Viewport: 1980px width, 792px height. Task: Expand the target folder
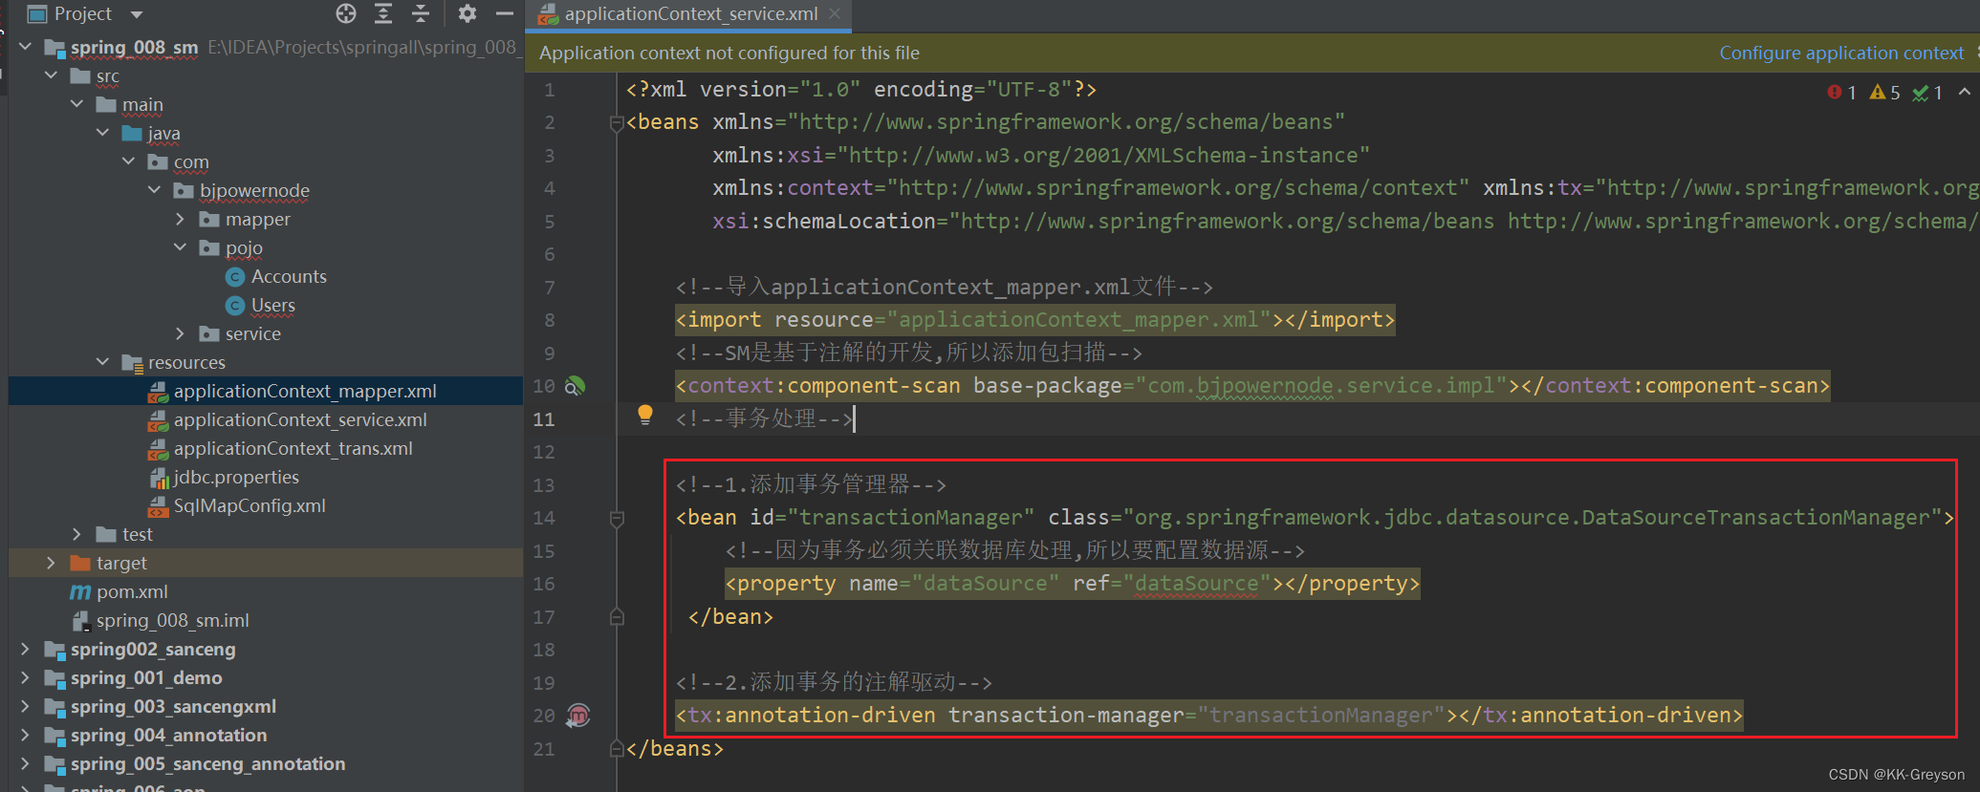[52, 563]
